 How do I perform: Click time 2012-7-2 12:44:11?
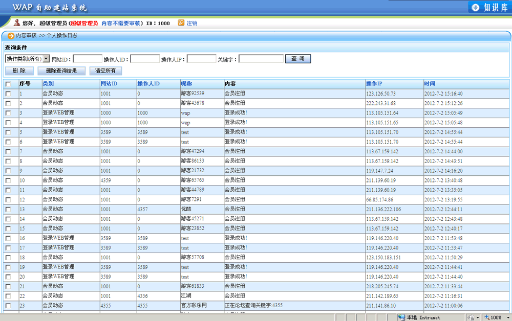[443, 209]
